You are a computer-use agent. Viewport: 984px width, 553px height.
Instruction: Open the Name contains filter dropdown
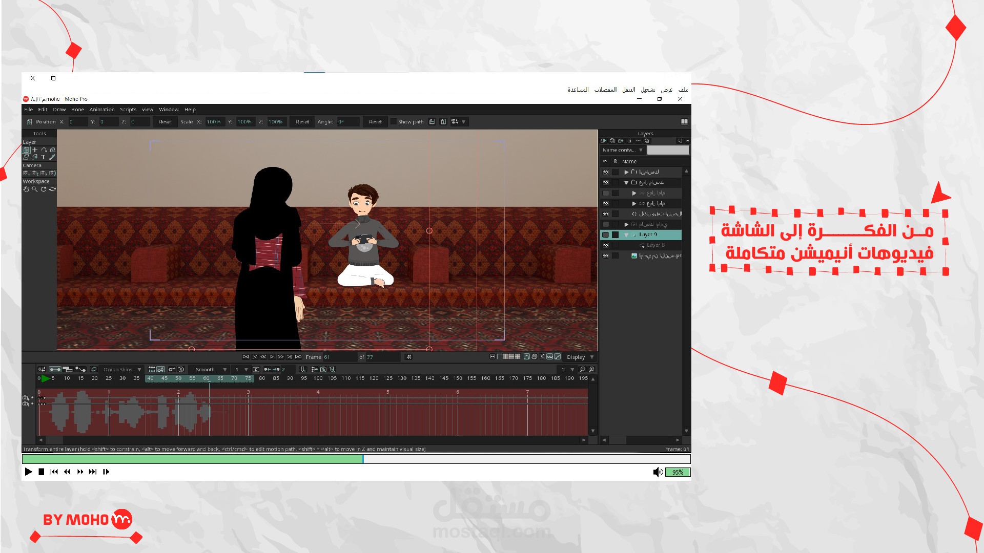pyautogui.click(x=623, y=150)
